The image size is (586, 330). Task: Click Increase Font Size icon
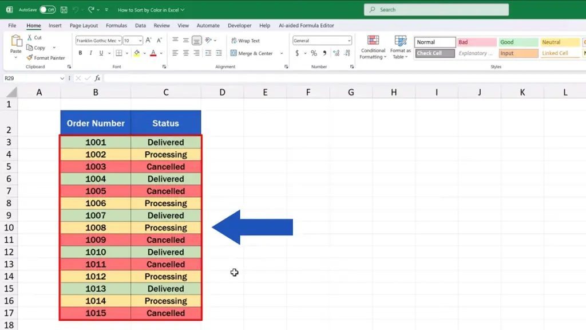149,41
